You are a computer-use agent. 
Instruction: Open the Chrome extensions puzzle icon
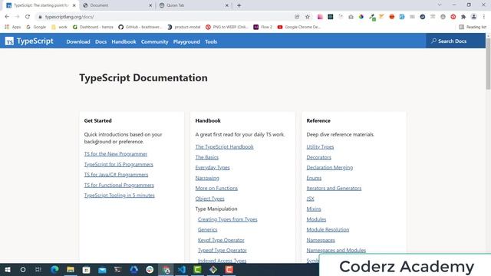pyautogui.click(x=463, y=17)
